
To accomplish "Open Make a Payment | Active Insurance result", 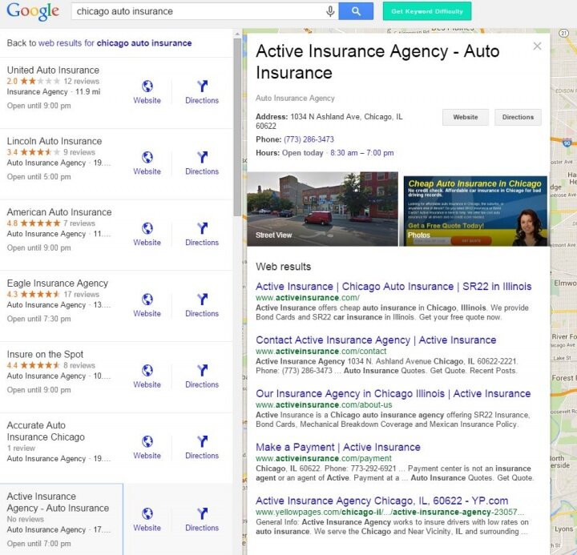I will [338, 447].
